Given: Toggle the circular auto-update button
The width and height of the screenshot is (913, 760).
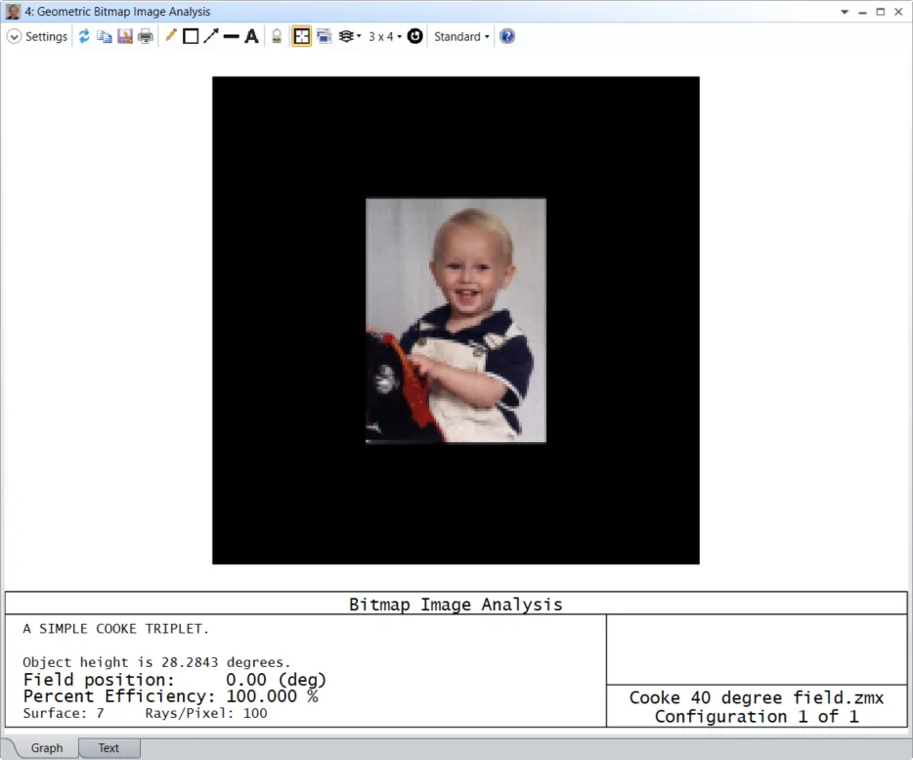Looking at the screenshot, I should pyautogui.click(x=415, y=36).
